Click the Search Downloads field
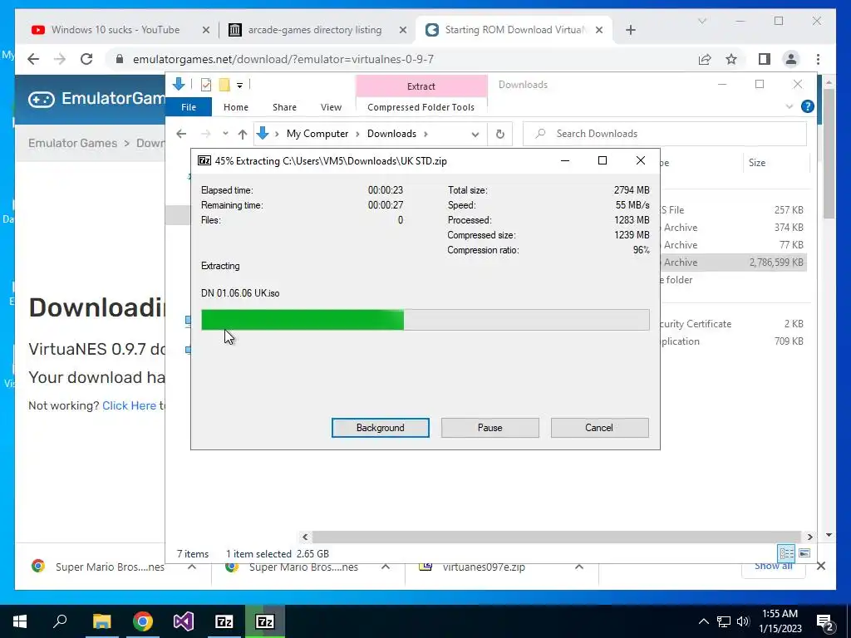851x638 pixels. tap(665, 134)
